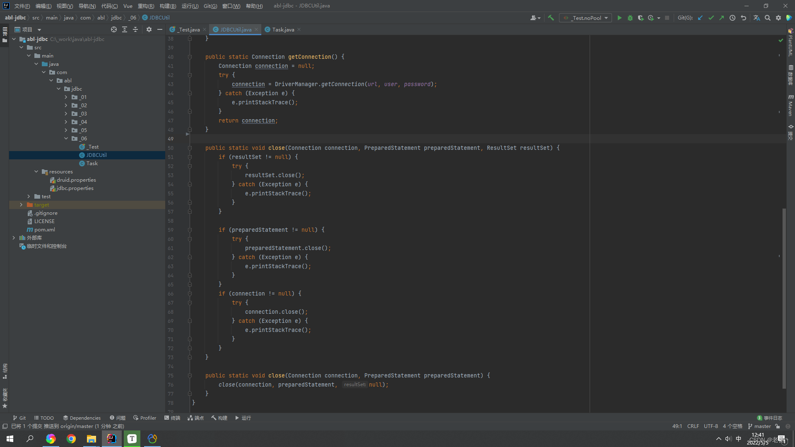Expand the target folder
The image size is (795, 447).
pyautogui.click(x=21, y=204)
